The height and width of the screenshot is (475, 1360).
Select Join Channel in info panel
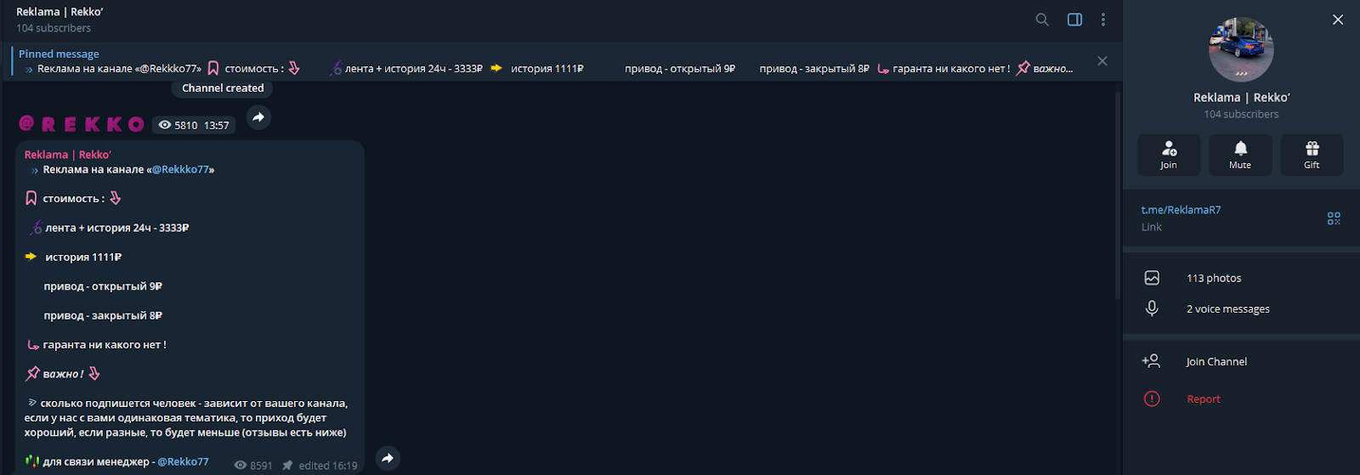tap(1241, 361)
